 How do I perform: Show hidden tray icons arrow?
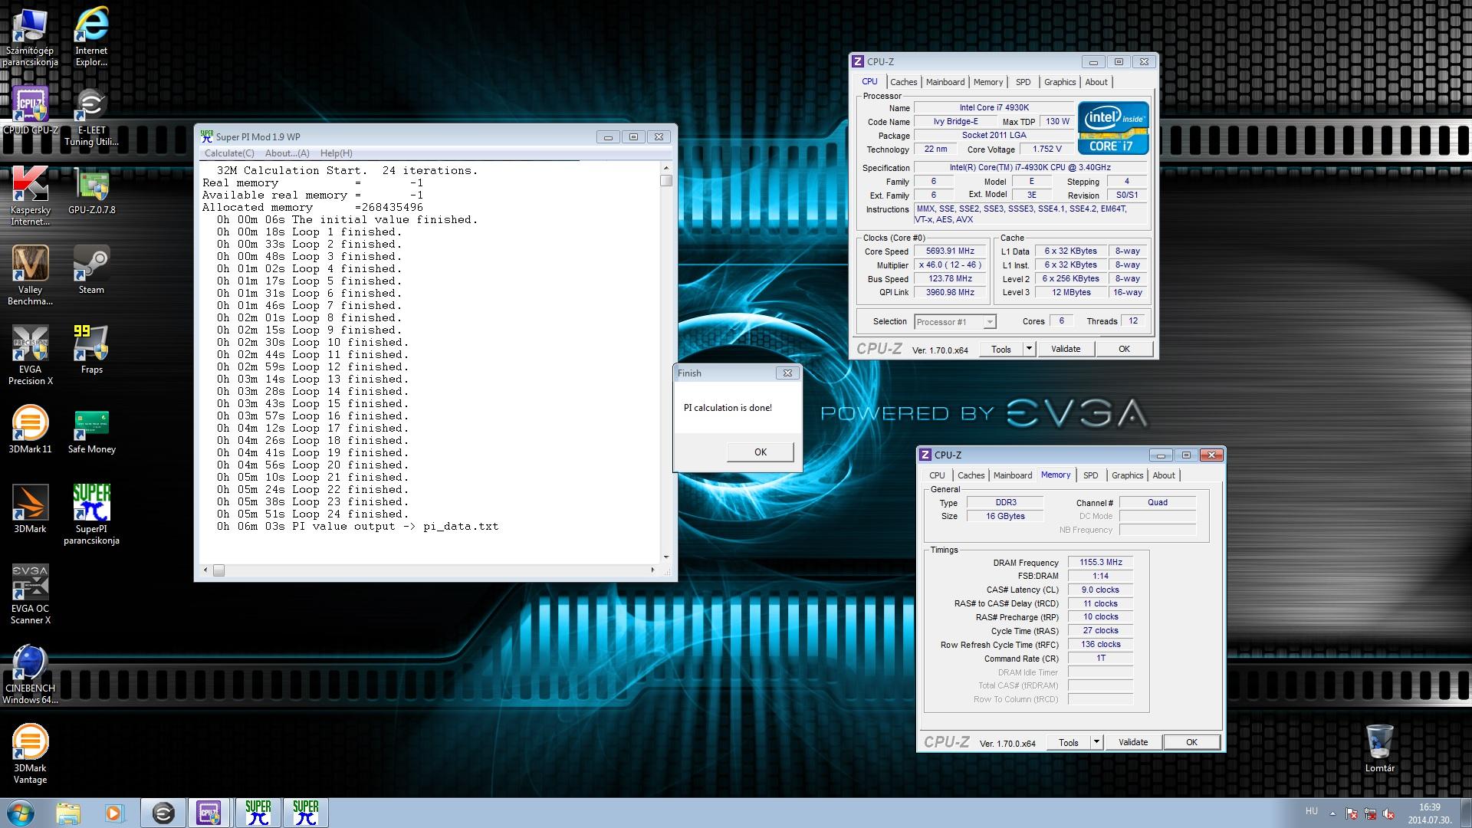tap(1332, 813)
